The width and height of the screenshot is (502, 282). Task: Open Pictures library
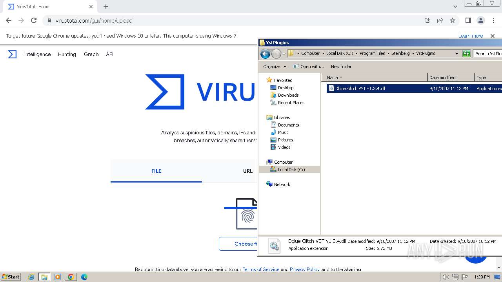coord(286,140)
